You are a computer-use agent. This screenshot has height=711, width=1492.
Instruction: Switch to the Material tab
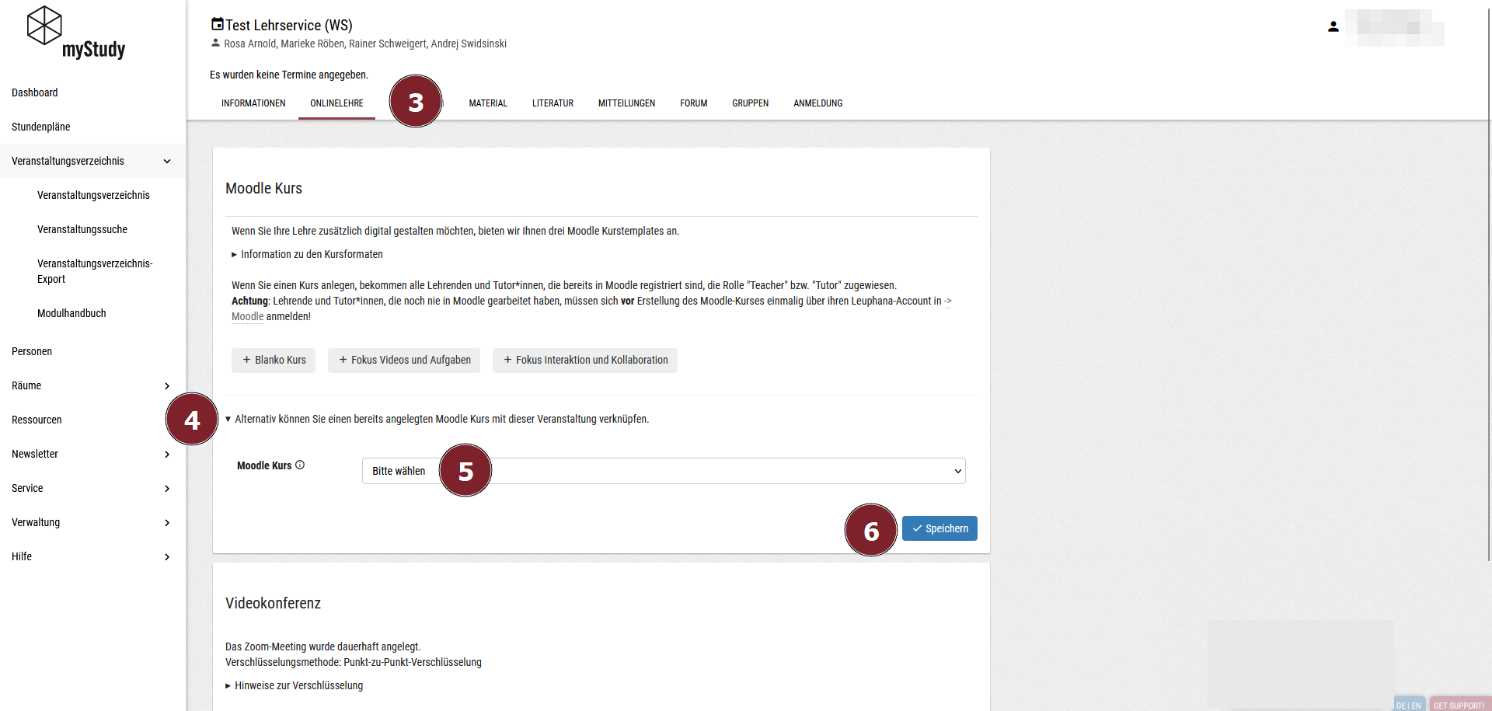coord(488,103)
